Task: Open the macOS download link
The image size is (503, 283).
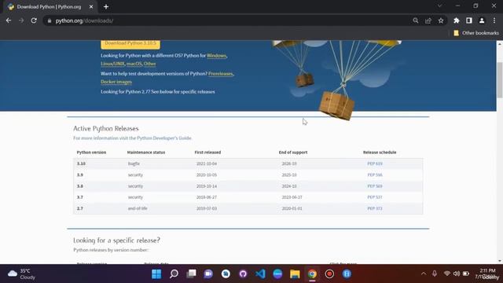Action: [134, 64]
